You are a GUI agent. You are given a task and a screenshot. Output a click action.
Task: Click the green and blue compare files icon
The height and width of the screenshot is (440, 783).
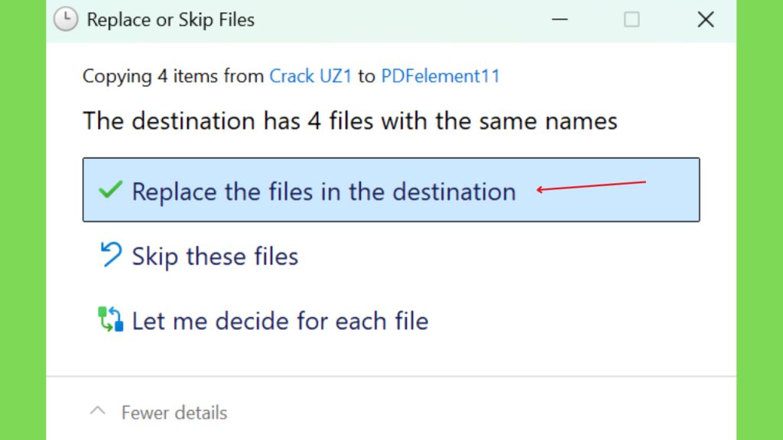click(x=110, y=319)
